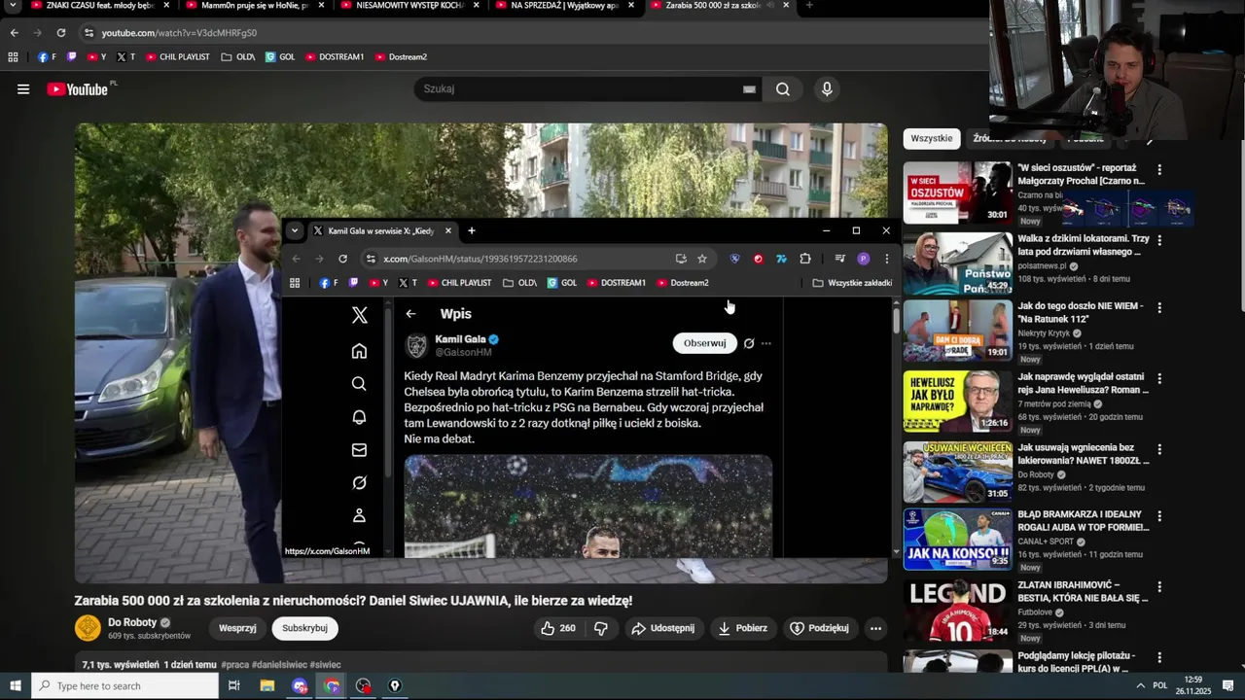Open CHIL PLAYLIST bookmark in YouTube window

(x=178, y=57)
